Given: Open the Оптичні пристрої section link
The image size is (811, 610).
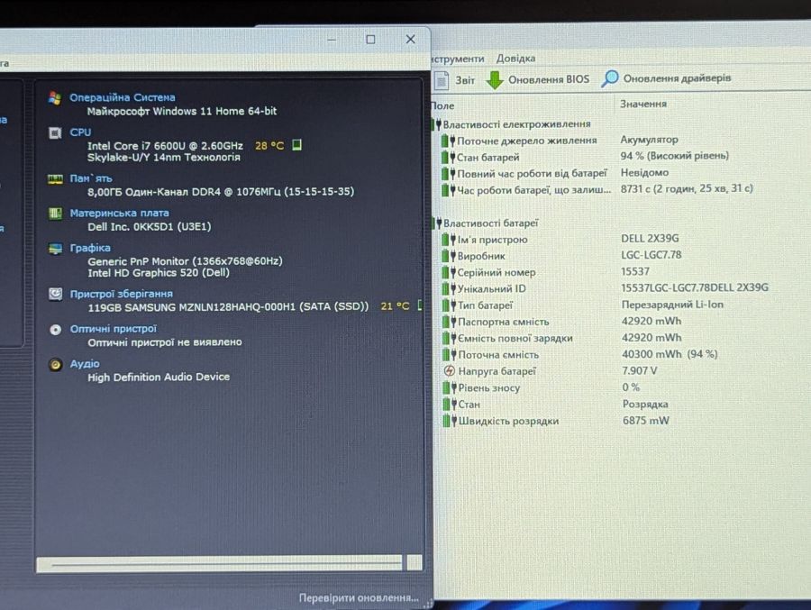Looking at the screenshot, I should (114, 329).
